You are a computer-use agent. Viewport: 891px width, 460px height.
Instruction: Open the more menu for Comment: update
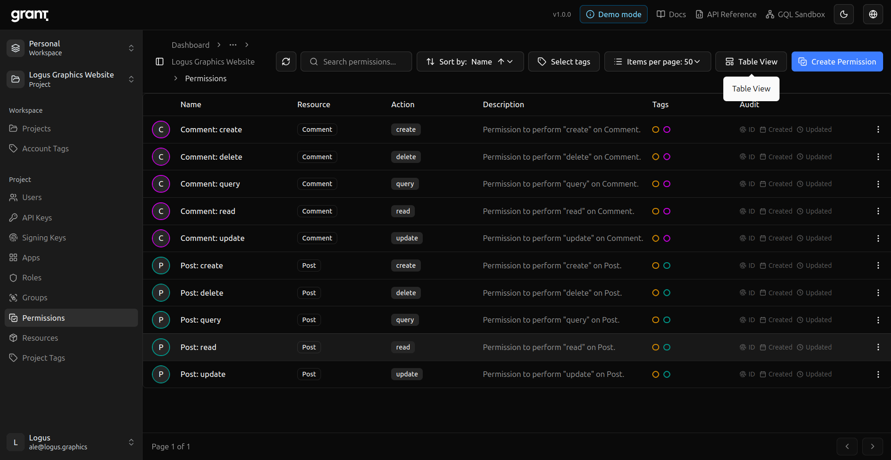tap(878, 238)
